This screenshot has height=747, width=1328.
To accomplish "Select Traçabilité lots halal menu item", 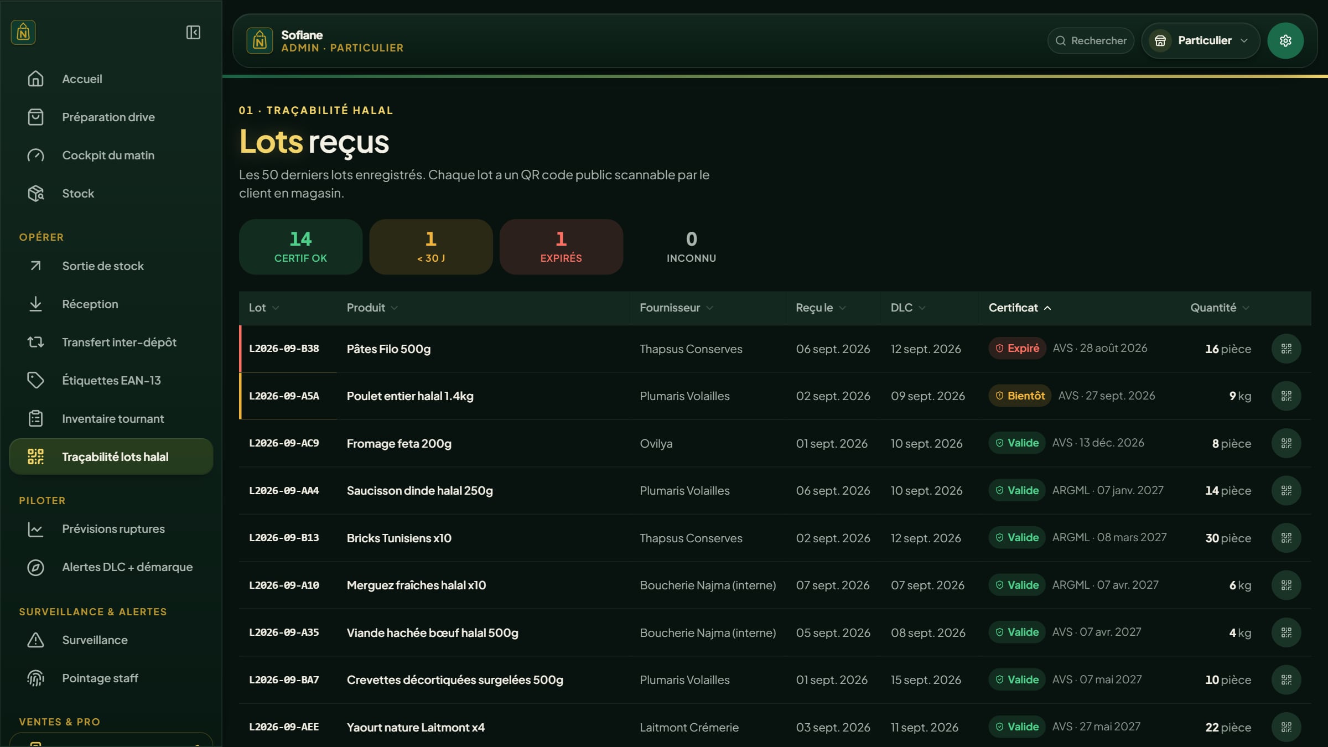I will [111, 457].
